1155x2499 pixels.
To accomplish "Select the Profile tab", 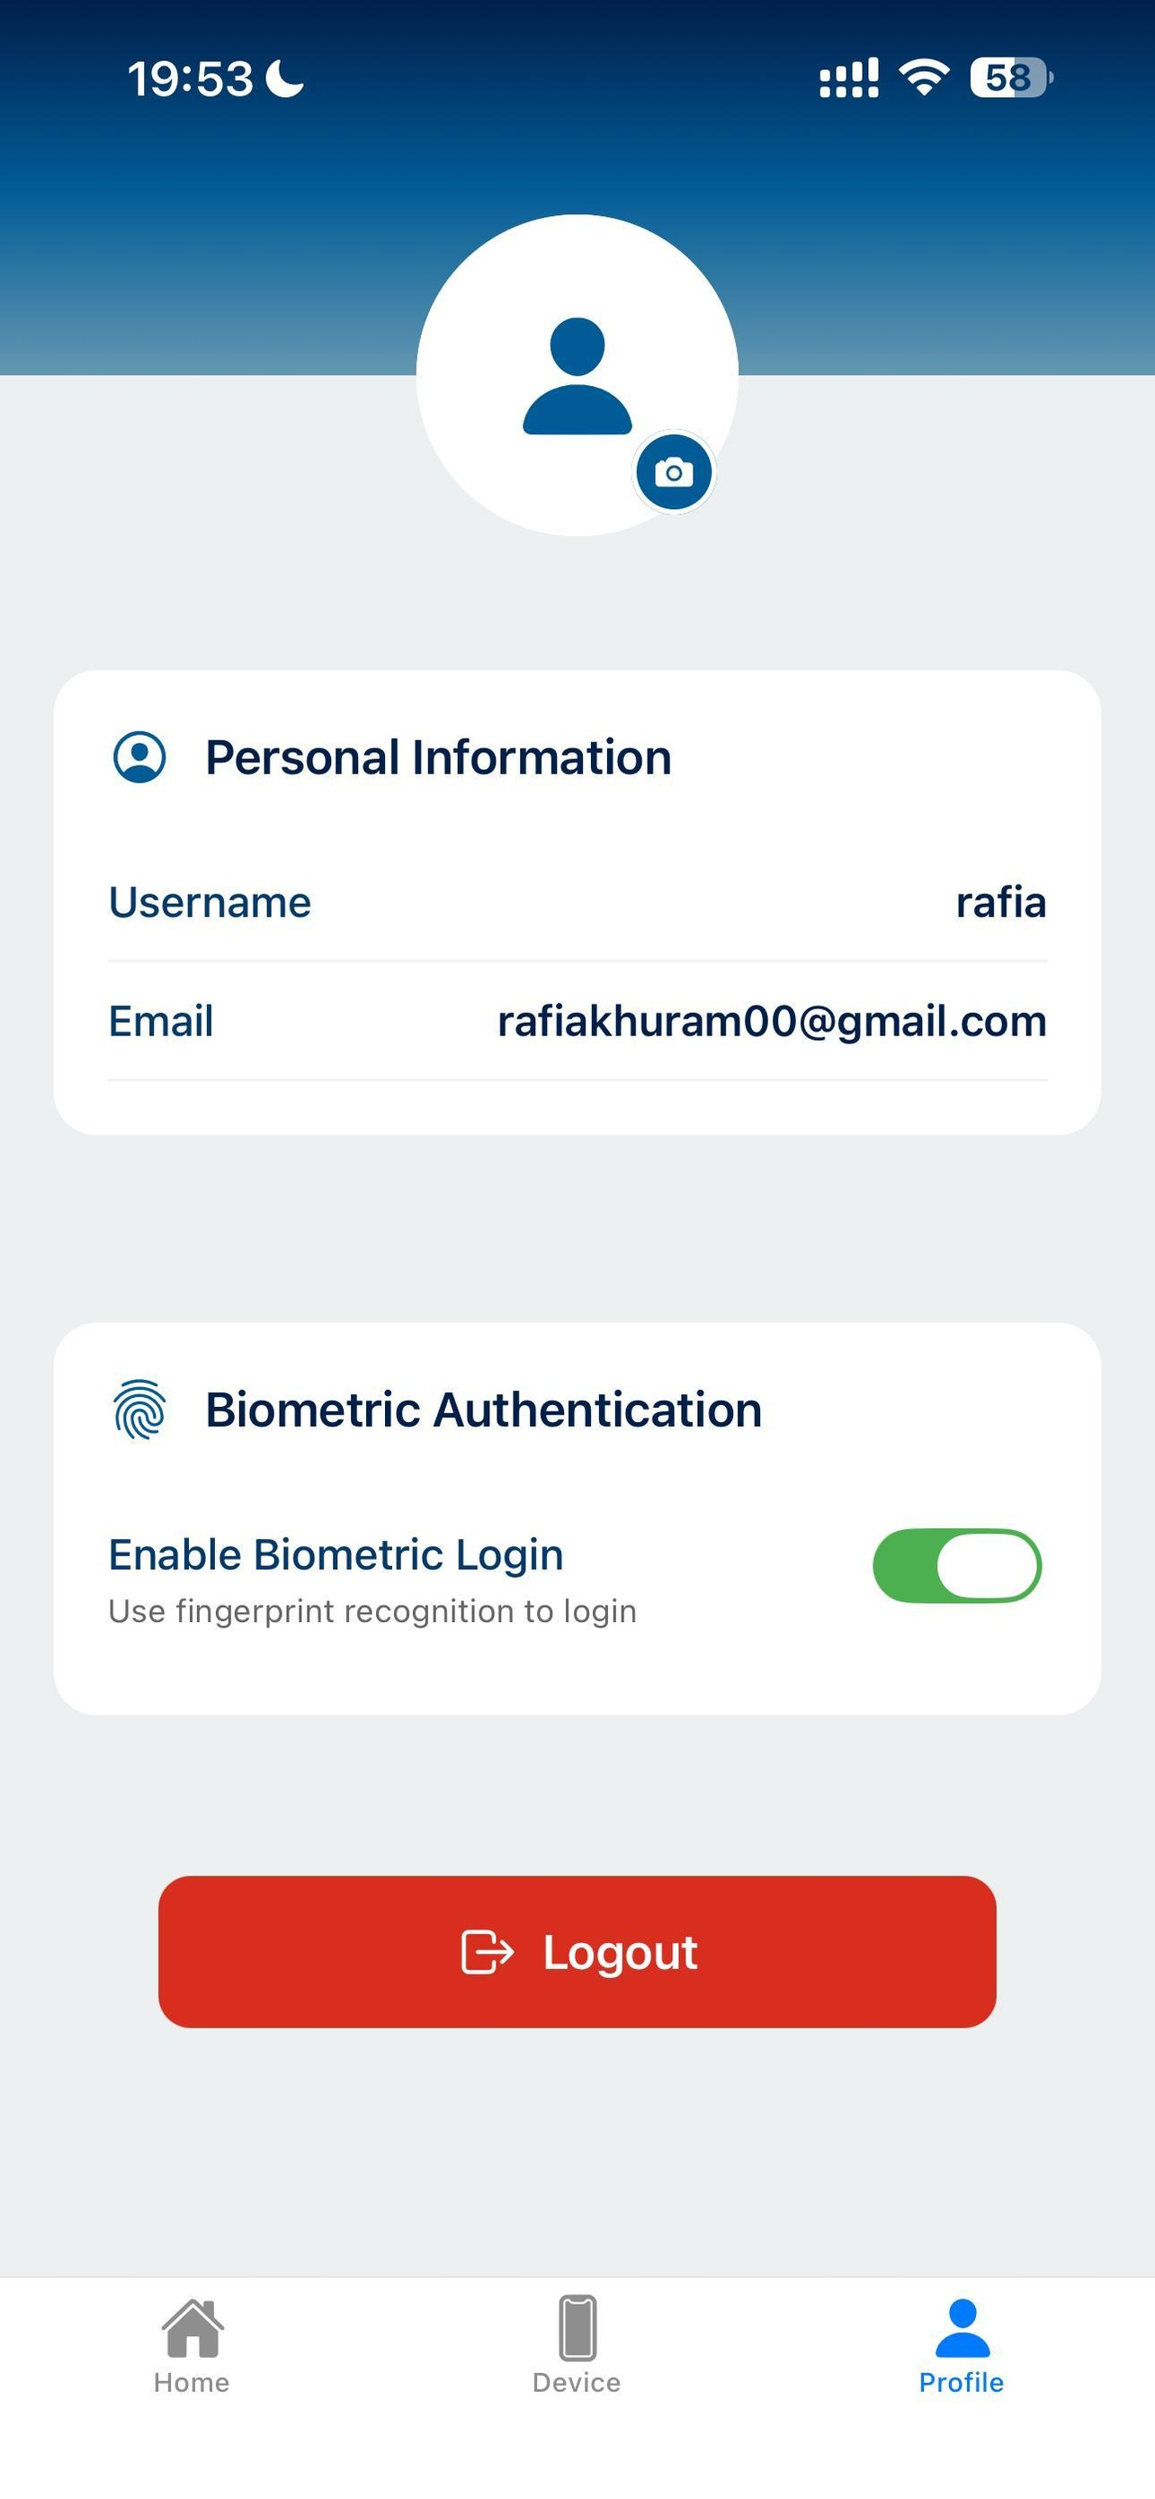I will point(961,2347).
